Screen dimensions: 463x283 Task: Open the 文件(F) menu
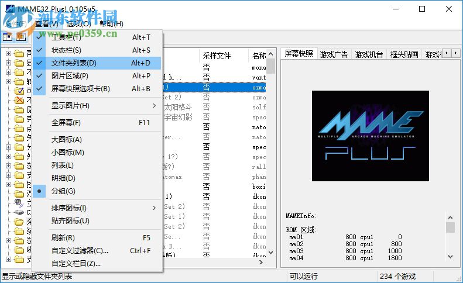pos(16,24)
